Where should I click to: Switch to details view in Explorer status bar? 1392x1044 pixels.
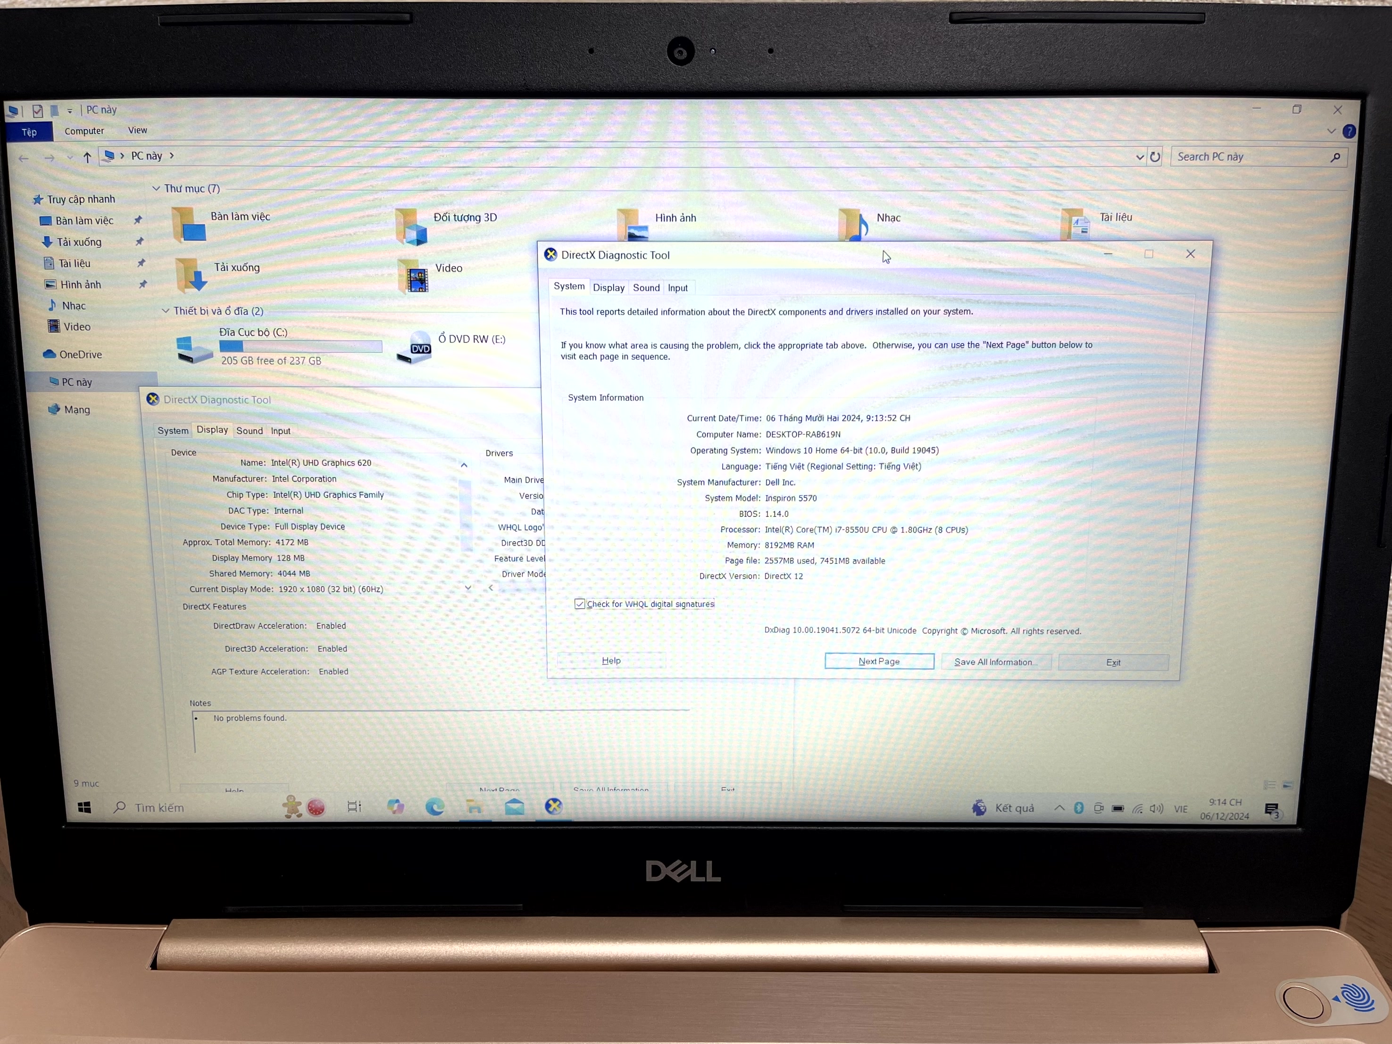1270,785
